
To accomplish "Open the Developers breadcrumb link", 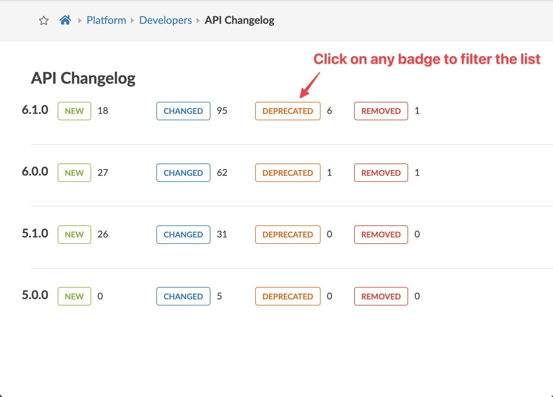I will coord(165,20).
